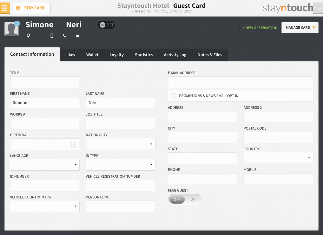Click the guest avatar photo
Viewport: 323px width, 235px height.
12,29
